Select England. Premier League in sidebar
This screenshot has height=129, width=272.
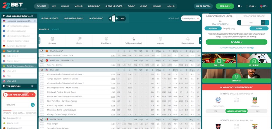(x=19, y=41)
